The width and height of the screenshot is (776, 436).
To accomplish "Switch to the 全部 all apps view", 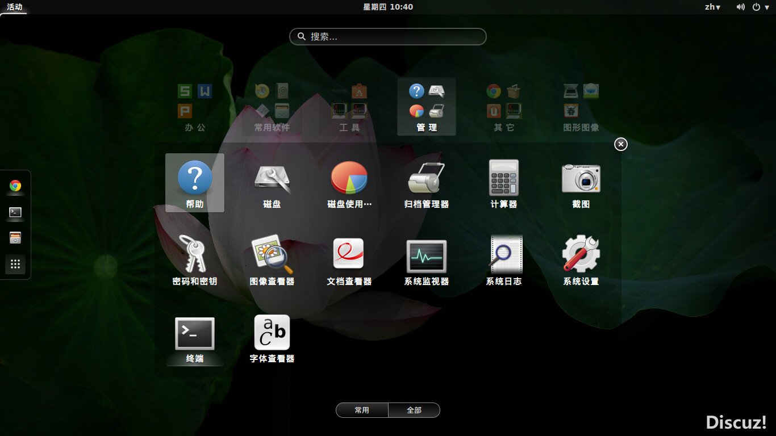I will click(x=414, y=410).
